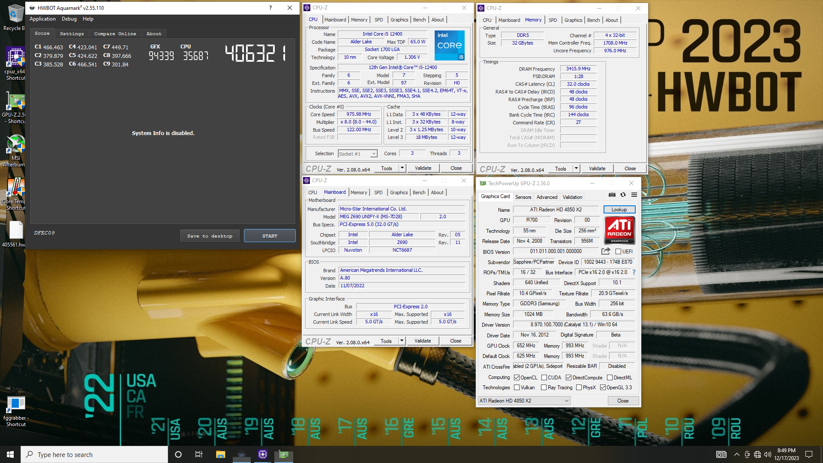Expand Tools dropdown arrow in Mainboard tab window
Image resolution: width=823 pixels, height=463 pixels.
coord(402,341)
